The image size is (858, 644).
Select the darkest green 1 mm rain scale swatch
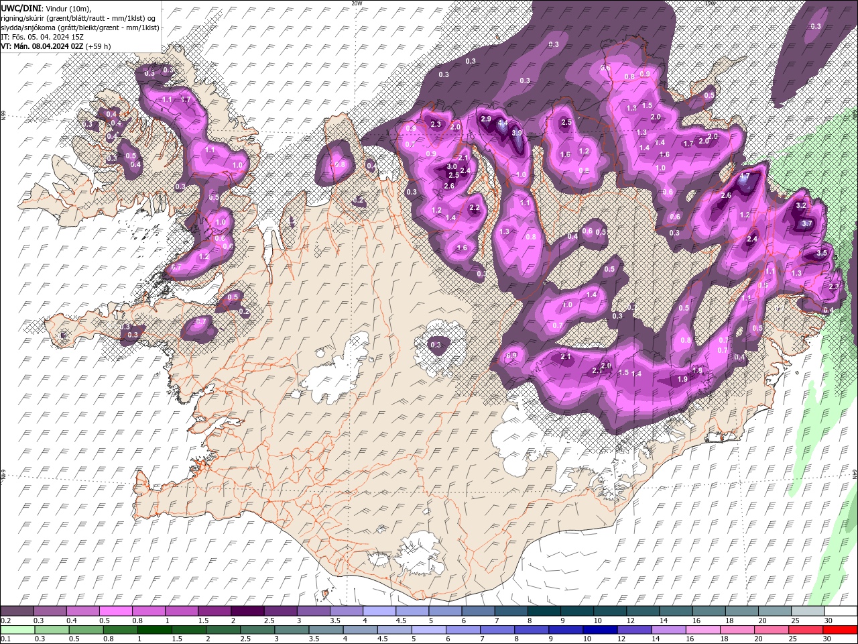point(154,630)
